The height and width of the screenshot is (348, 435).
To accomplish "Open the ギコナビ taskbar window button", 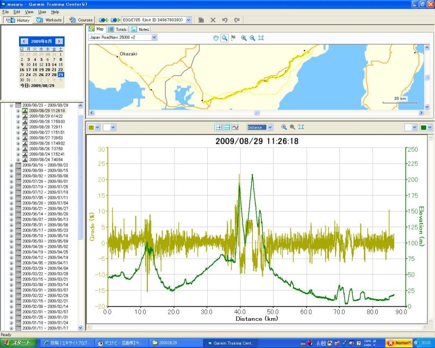I will [x=122, y=343].
